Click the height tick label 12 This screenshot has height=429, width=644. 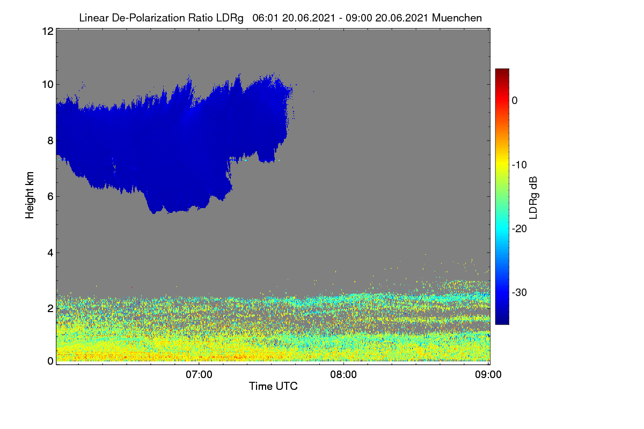tap(47, 31)
